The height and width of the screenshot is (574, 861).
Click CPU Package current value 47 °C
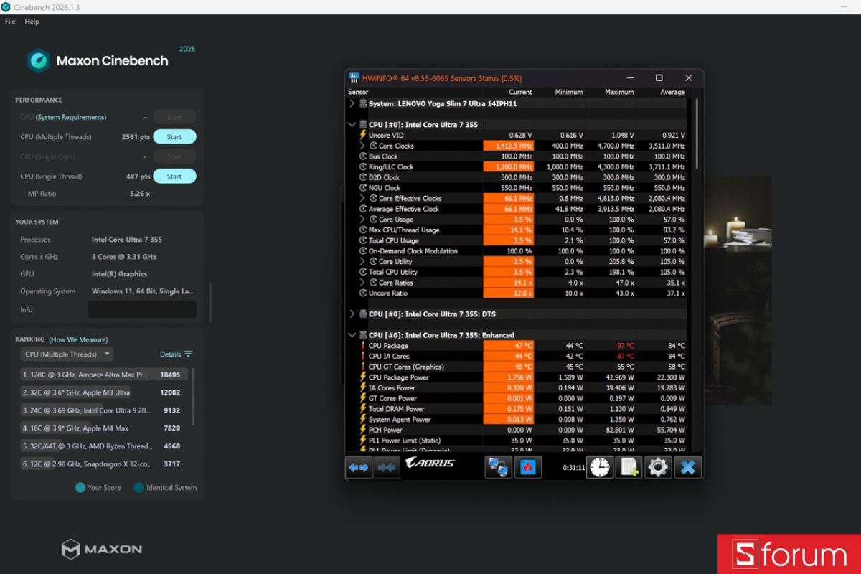(x=509, y=346)
